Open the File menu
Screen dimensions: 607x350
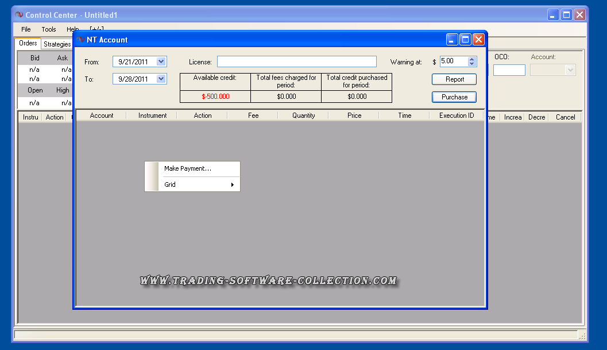(26, 29)
